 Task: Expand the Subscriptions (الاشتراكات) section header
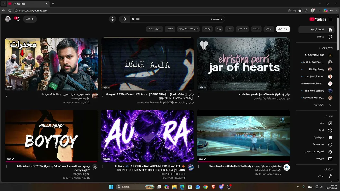tap(326, 48)
